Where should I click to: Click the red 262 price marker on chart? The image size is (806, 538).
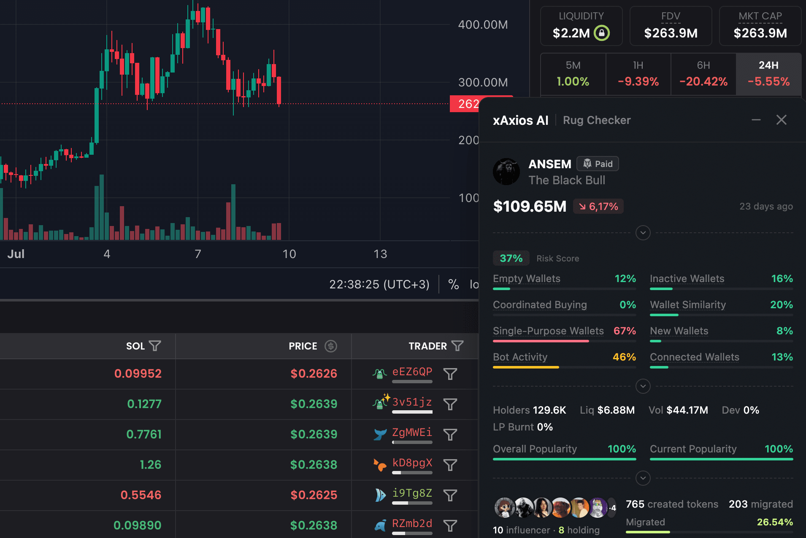point(465,104)
